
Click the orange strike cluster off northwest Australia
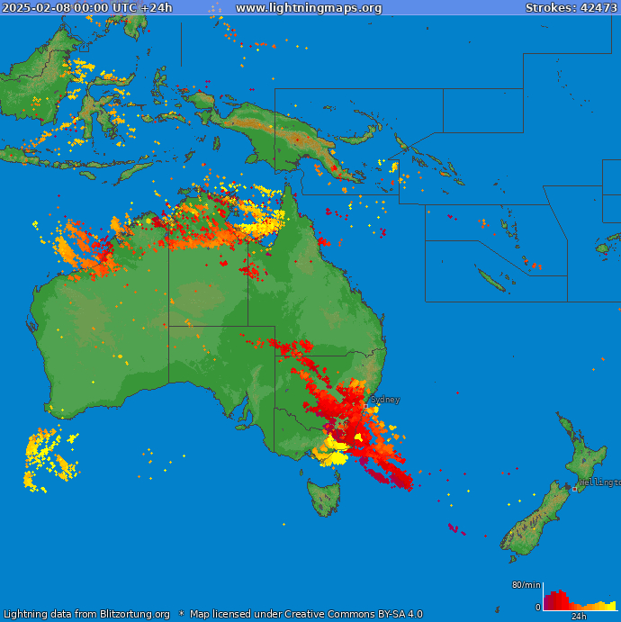(76, 253)
